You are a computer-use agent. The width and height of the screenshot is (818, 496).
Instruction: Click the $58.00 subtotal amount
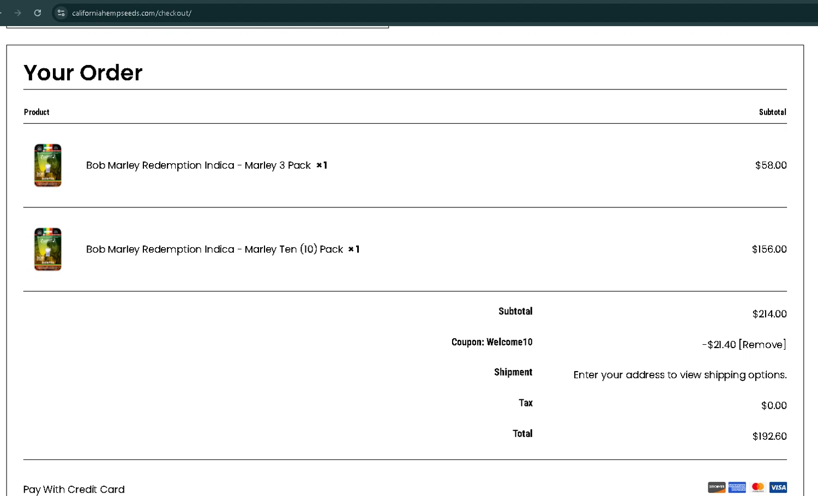[x=771, y=165]
